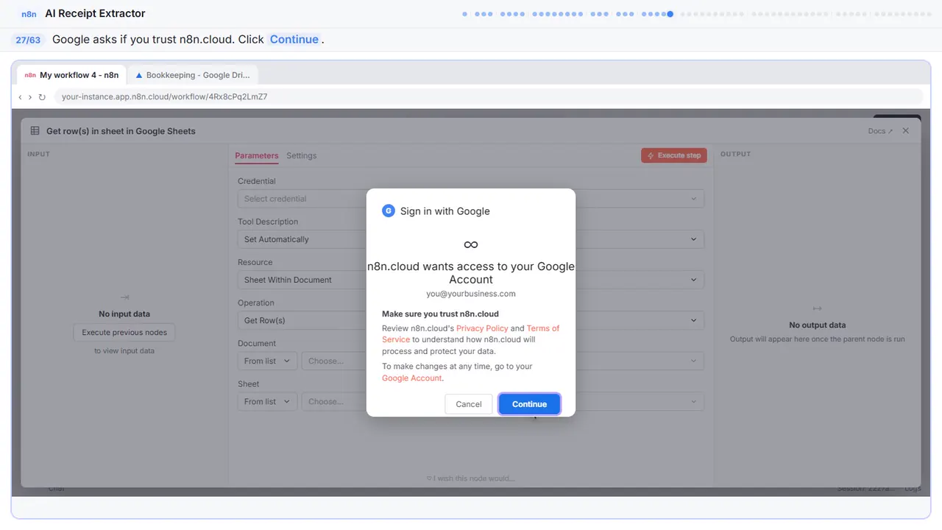The width and height of the screenshot is (942, 530).
Task: Open the Operation Get Row(s) dropdown
Action: 471,320
